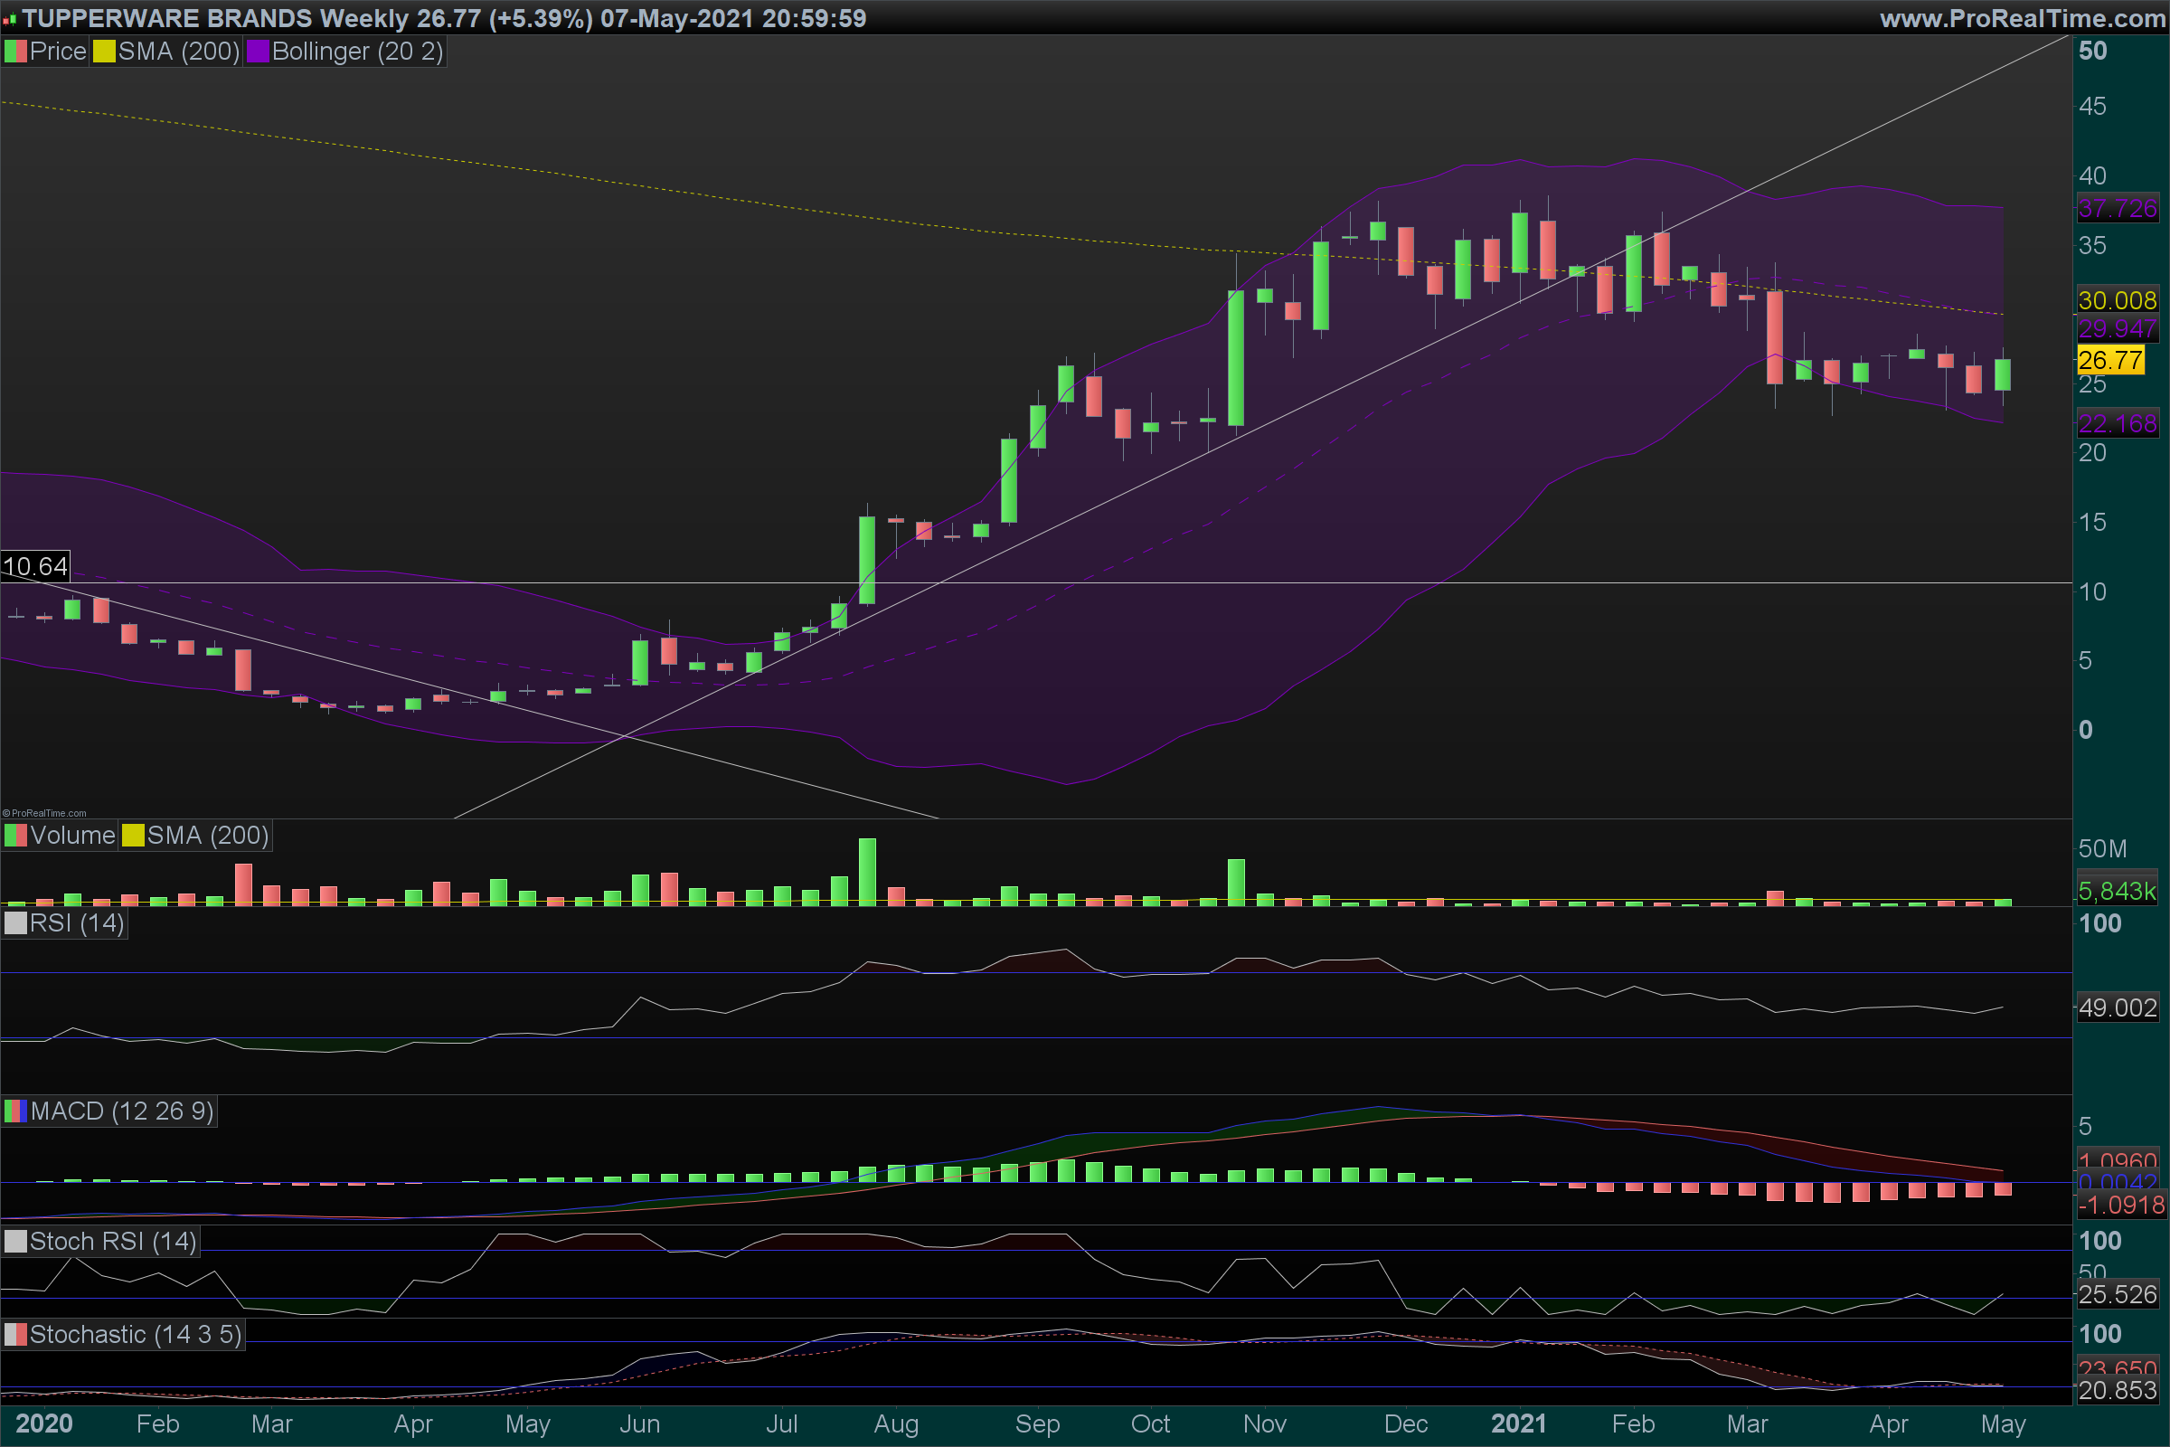
Task: Click the purple Bollinger (20 2) legend icon
Action: point(258,52)
